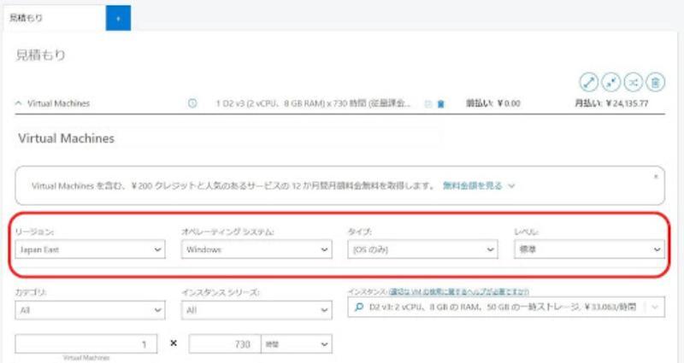Select the 見積もり tab
The image size is (684, 363).
click(51, 17)
